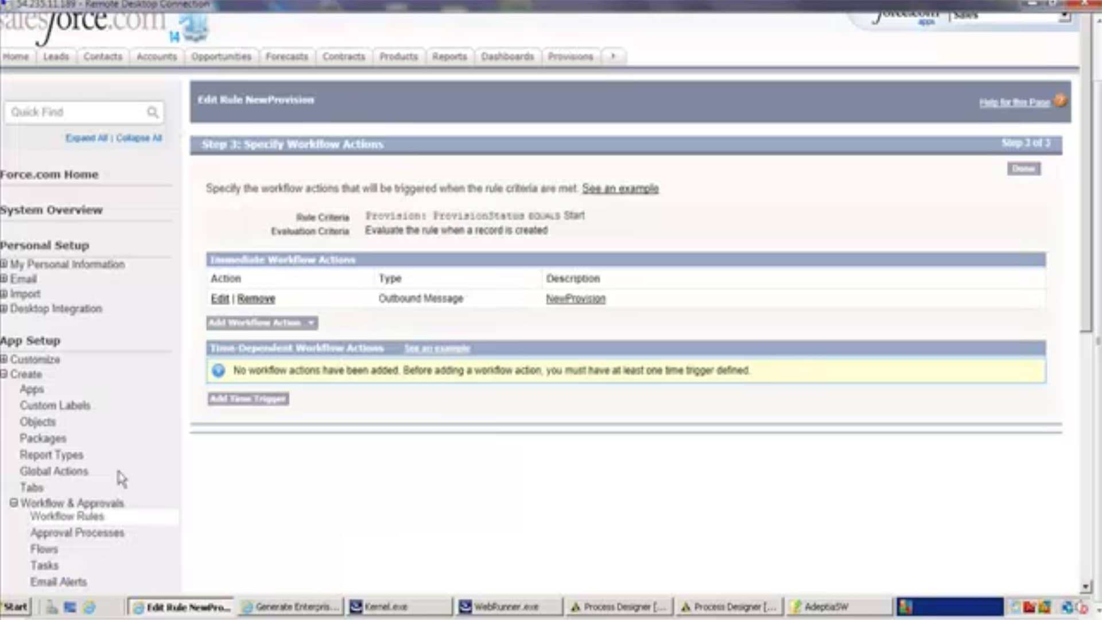
Task: Click inside the Quick Find input field
Action: [75, 113]
